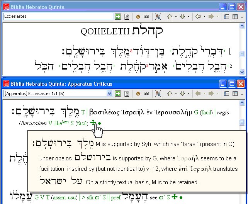Screen dimensions: 248x204
Task: Click the second panel layout icon in the top window toolbar
Action: (235, 17)
